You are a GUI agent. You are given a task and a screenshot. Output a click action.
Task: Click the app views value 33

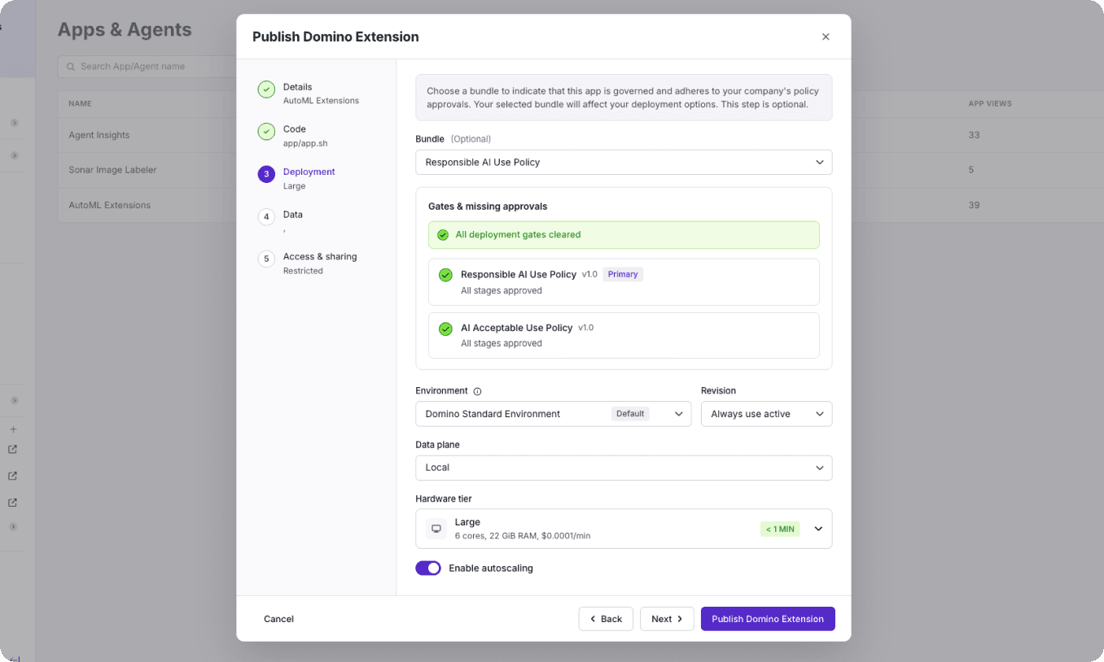tap(974, 135)
